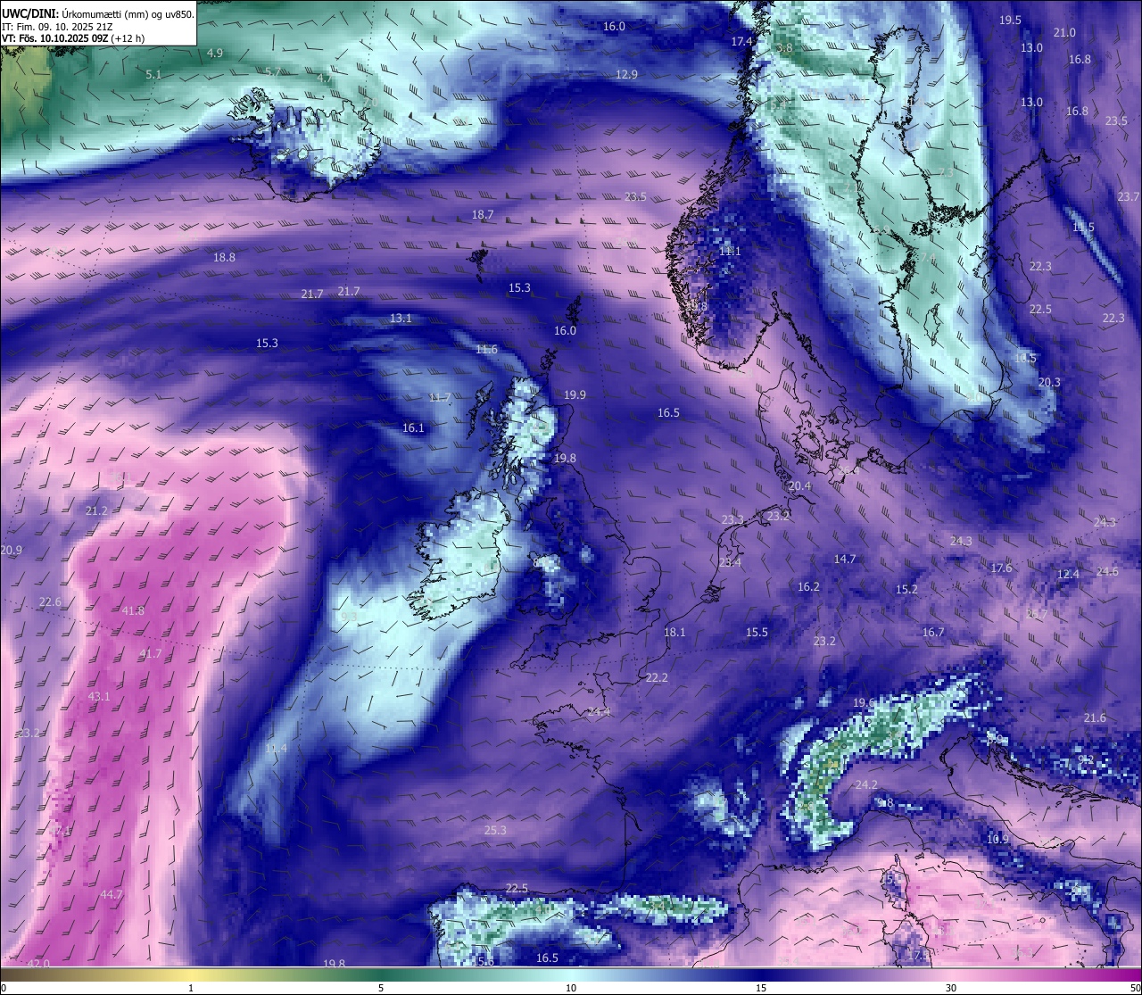Click the 25.3 value label
This screenshot has height=995, width=1142.
[495, 831]
